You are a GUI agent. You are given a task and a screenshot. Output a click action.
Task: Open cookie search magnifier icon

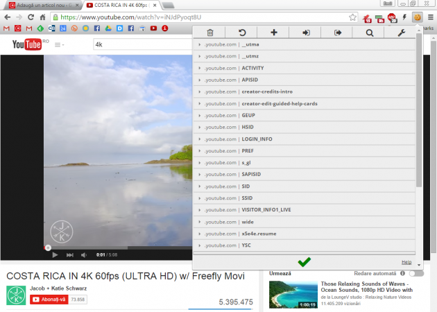click(370, 33)
